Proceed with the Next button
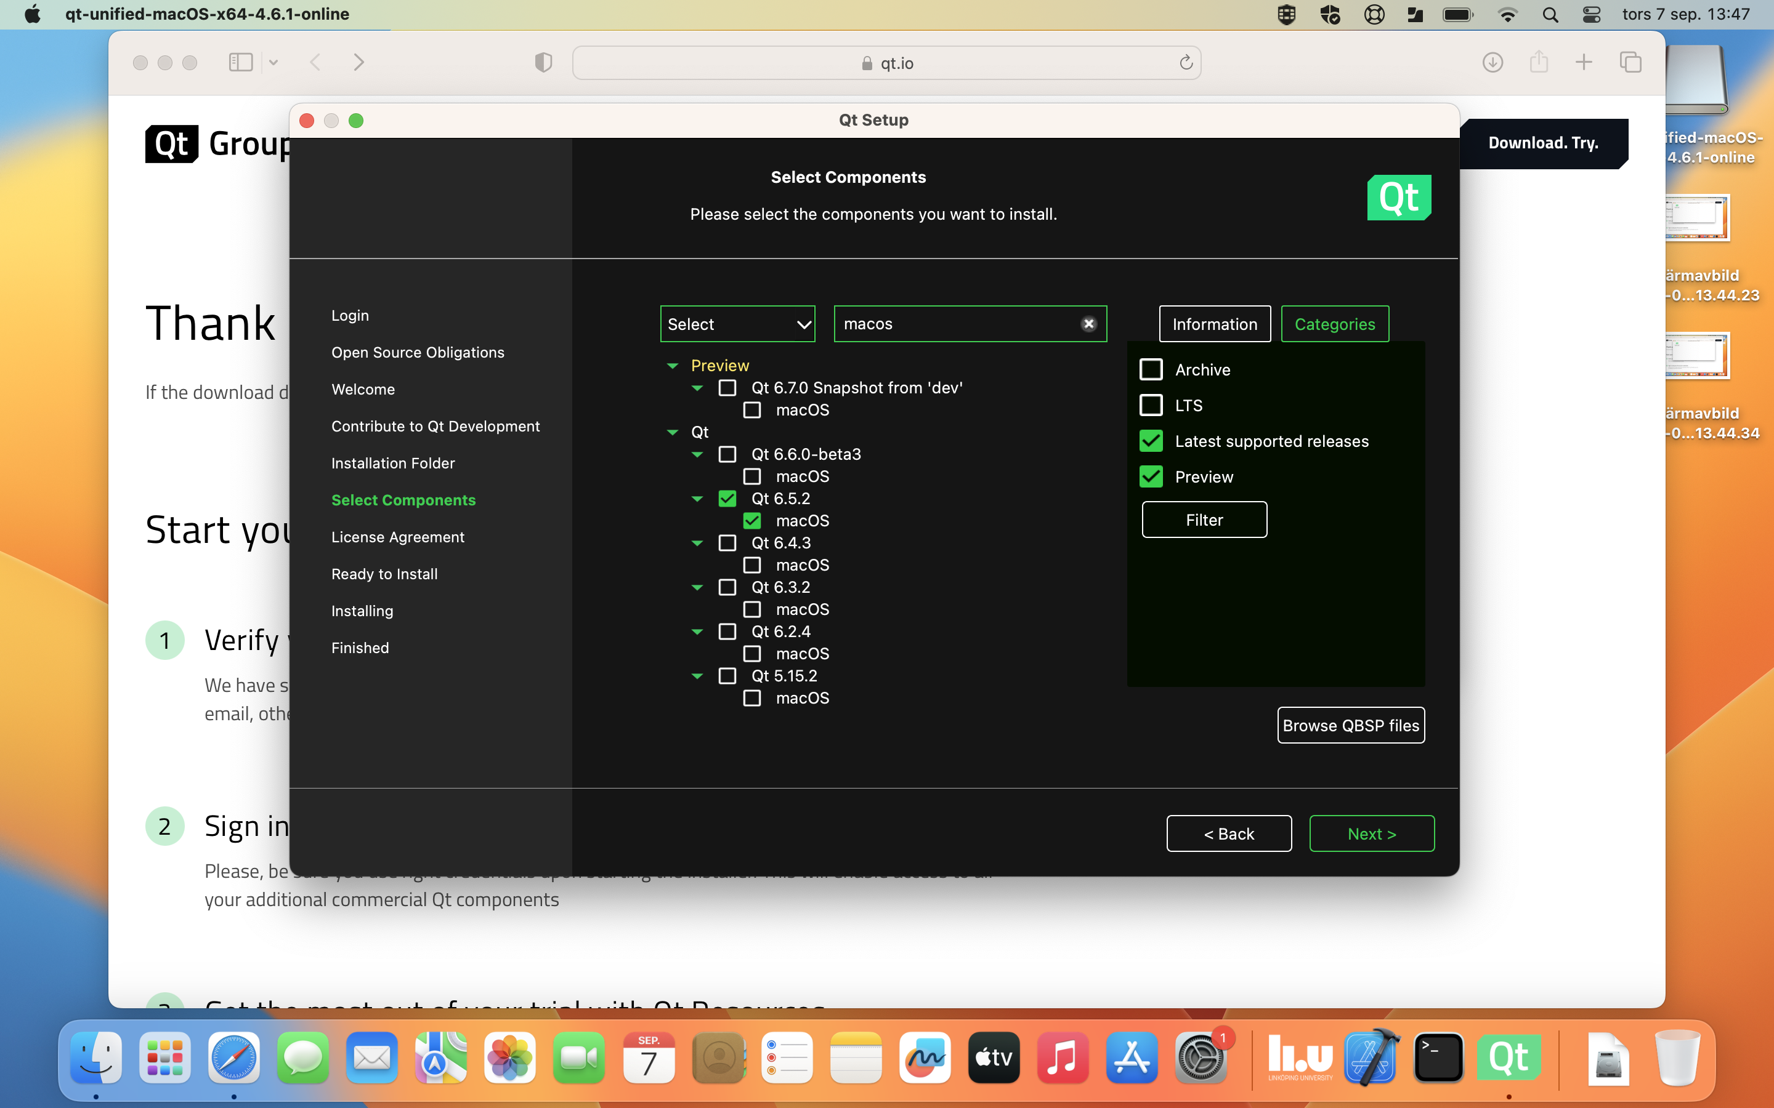Image resolution: width=1774 pixels, height=1108 pixels. (x=1372, y=834)
